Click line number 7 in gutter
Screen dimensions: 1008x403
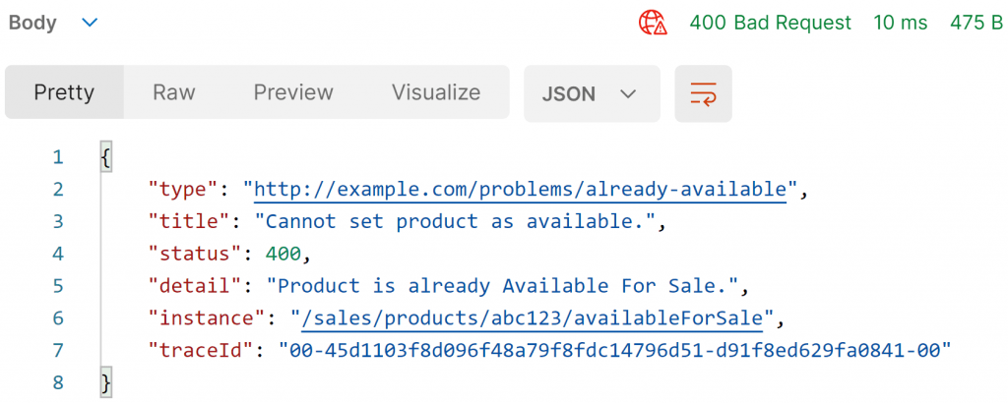point(58,351)
